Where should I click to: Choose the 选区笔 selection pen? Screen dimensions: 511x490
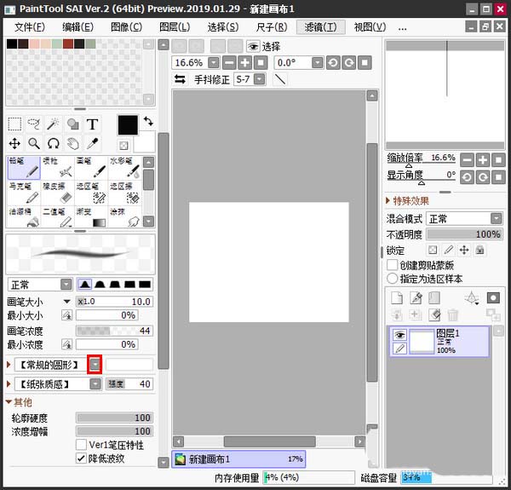click(x=91, y=193)
